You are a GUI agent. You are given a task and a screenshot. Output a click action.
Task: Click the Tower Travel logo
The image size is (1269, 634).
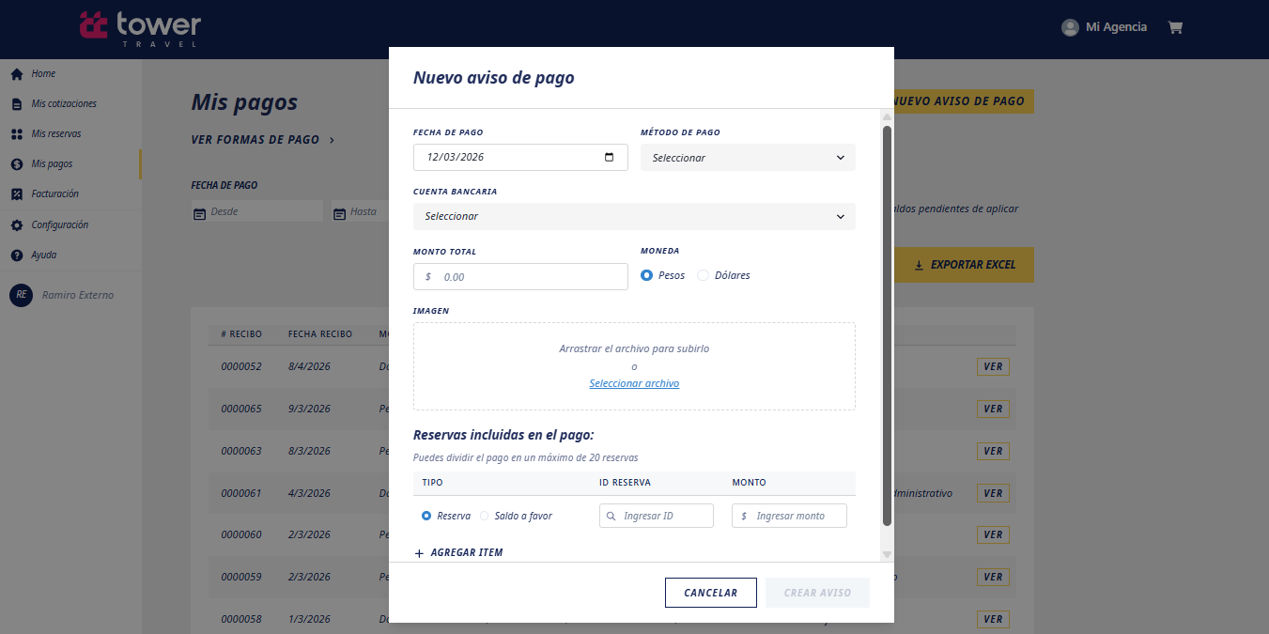[140, 28]
